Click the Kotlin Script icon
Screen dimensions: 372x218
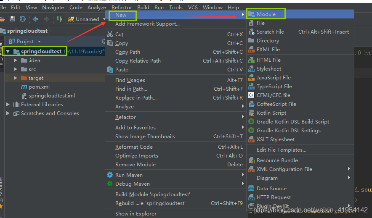251,113
